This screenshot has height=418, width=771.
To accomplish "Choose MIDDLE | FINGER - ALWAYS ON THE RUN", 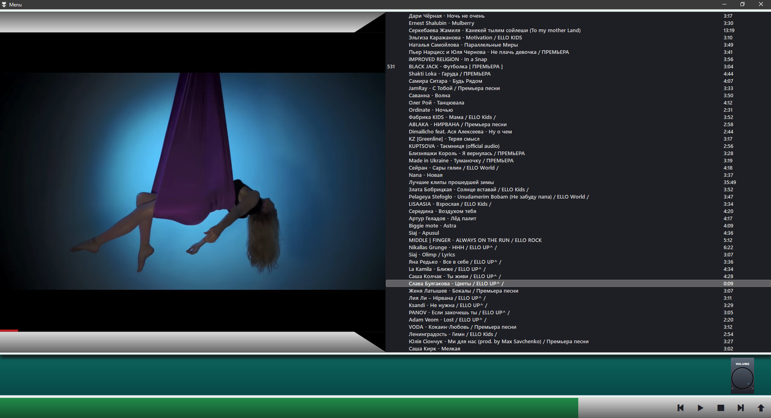I will pyautogui.click(x=475, y=240).
